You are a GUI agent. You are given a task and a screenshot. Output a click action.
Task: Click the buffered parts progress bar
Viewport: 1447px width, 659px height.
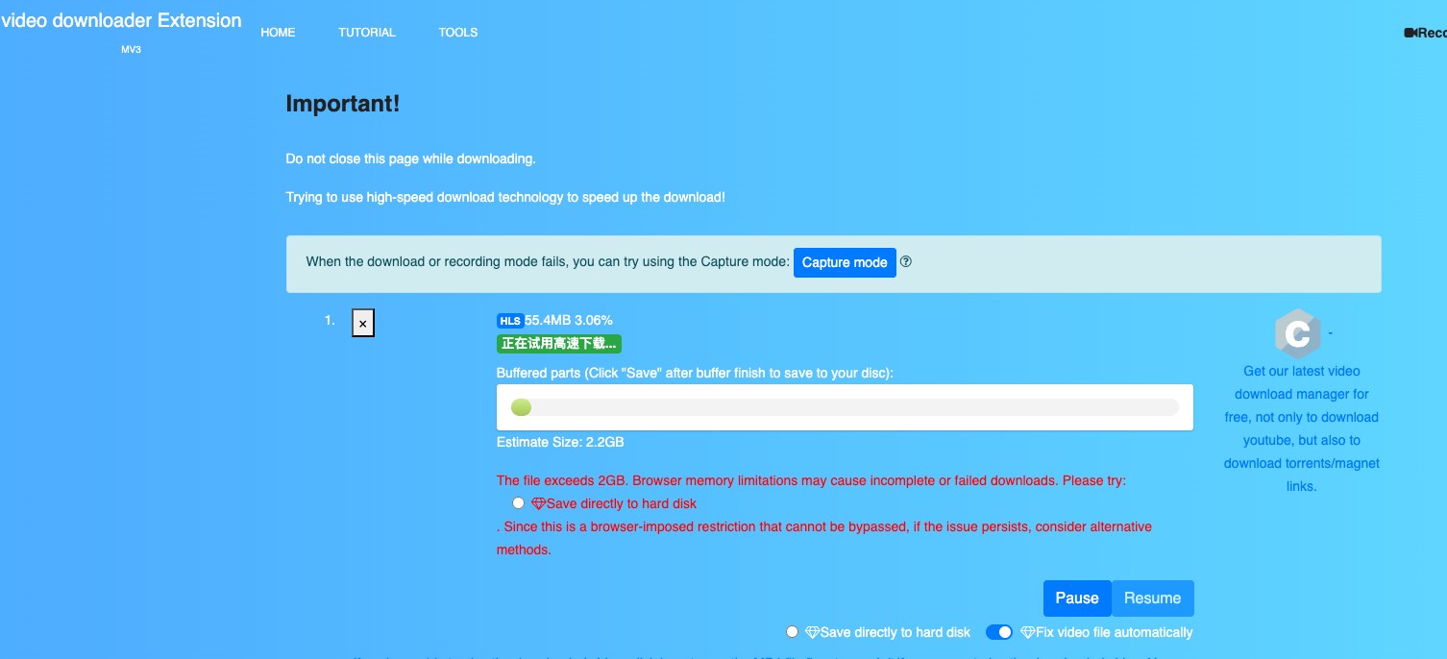point(844,407)
